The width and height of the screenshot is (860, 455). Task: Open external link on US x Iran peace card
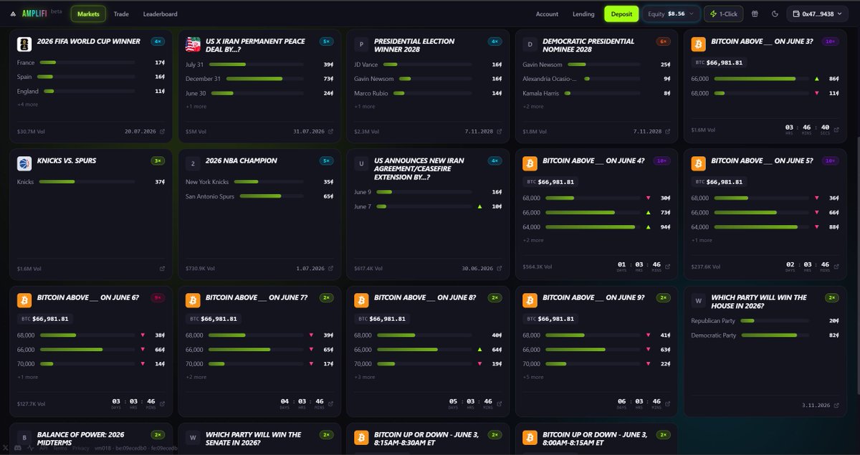point(330,132)
